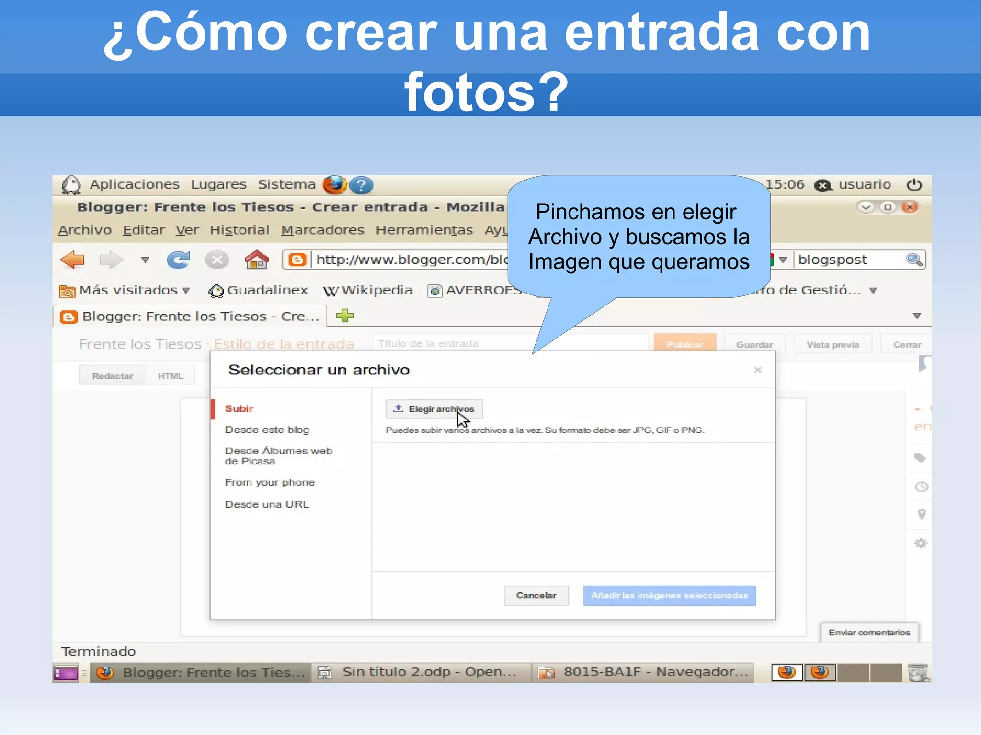The height and width of the screenshot is (735, 981).
Task: Select the Subir option in dialog
Action: coord(239,408)
